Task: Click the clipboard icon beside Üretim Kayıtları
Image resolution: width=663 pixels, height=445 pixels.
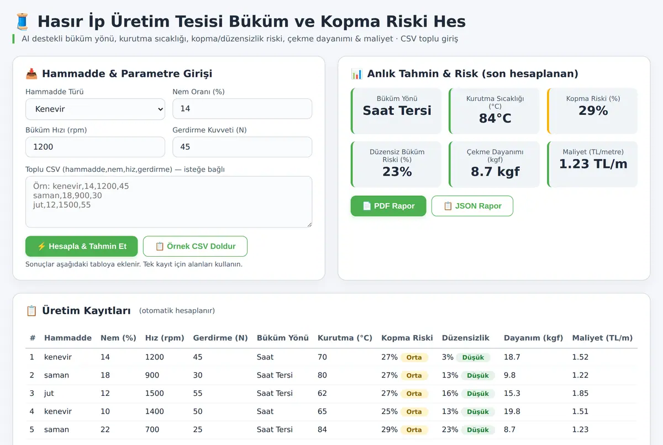Action: tap(31, 311)
